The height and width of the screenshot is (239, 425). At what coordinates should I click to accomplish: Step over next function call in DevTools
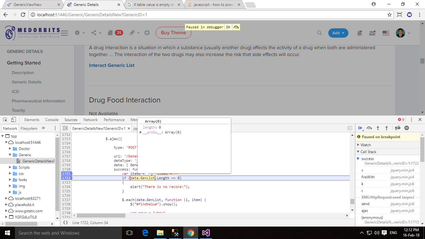tap(369, 128)
